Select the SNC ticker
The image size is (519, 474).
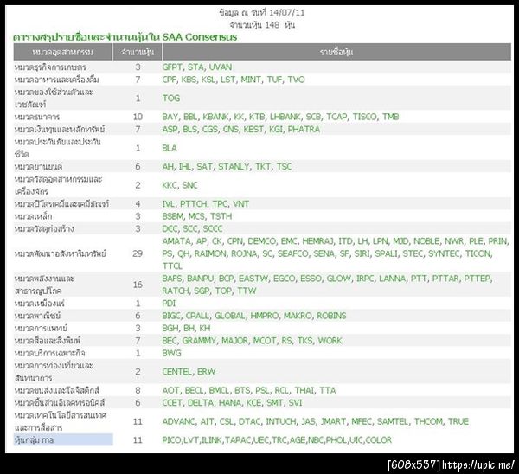tap(189, 185)
